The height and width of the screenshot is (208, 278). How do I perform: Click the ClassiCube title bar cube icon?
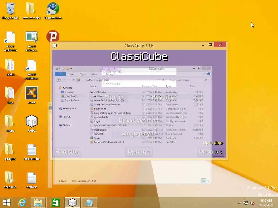pyautogui.click(x=55, y=45)
